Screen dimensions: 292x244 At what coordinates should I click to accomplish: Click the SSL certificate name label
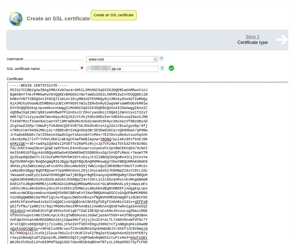coord(23,69)
